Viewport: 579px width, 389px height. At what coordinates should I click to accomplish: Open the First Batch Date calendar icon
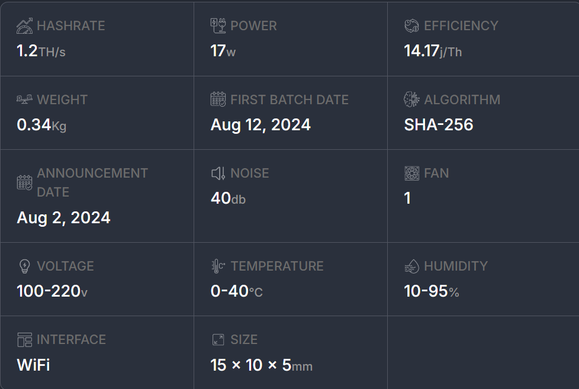tap(218, 99)
